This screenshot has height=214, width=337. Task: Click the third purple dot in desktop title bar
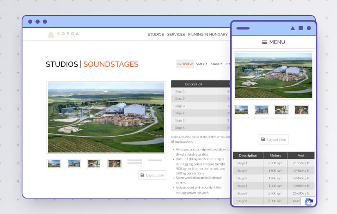click(45, 22)
